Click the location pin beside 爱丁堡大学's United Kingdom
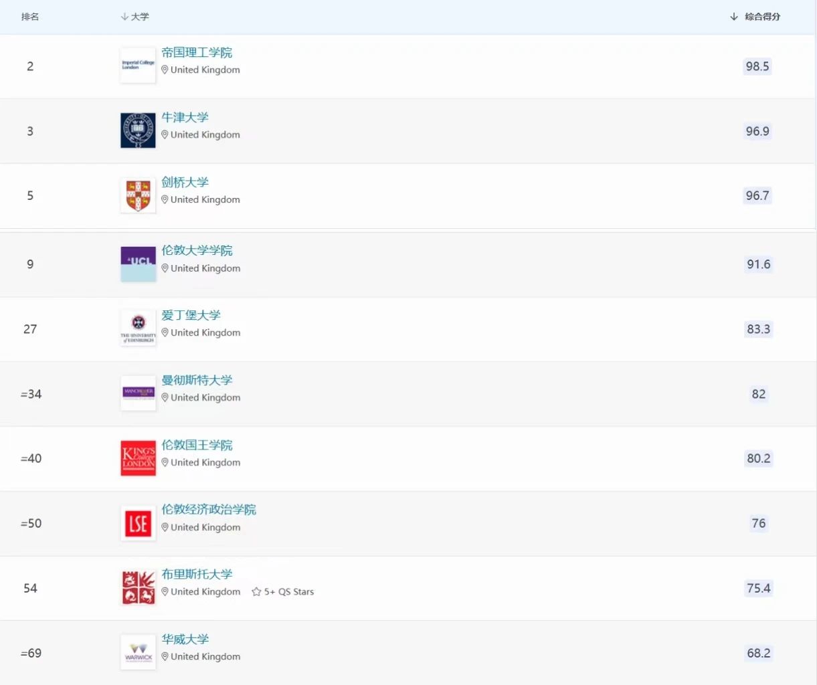Image resolution: width=817 pixels, height=685 pixels. 165,332
